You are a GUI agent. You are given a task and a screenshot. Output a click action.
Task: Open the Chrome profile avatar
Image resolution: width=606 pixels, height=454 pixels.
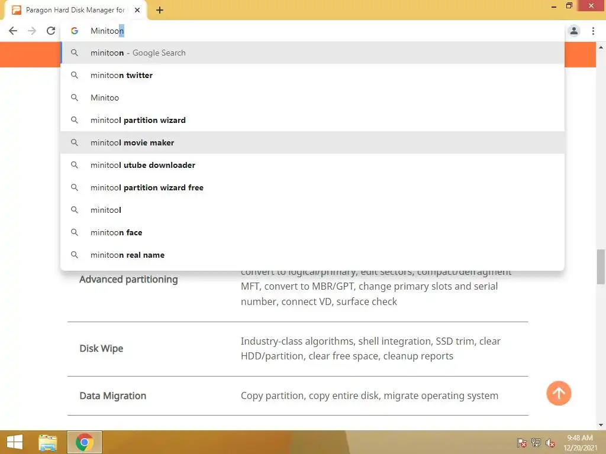click(574, 31)
